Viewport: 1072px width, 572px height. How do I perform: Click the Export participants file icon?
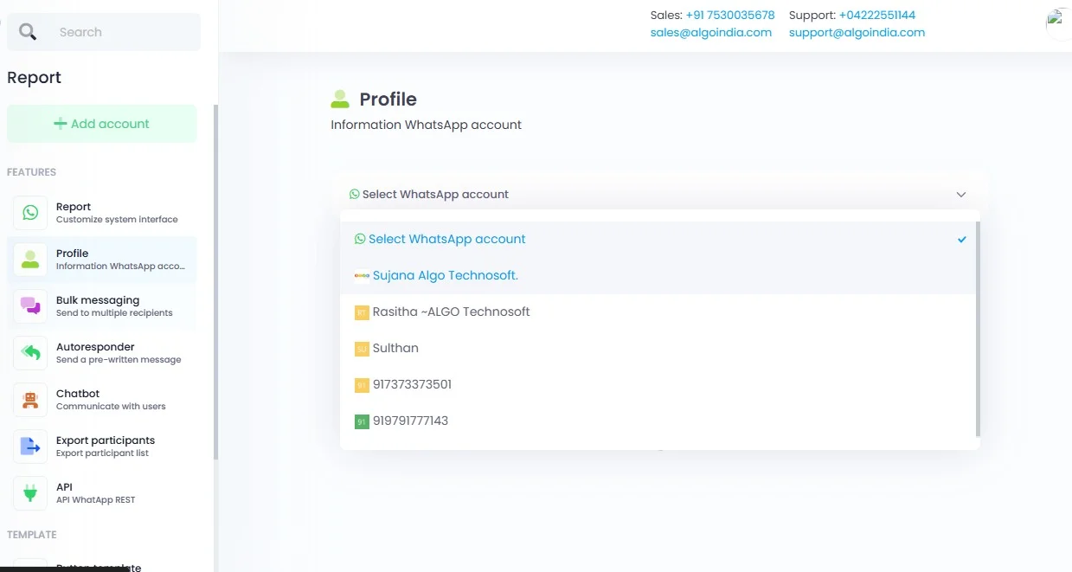click(30, 447)
